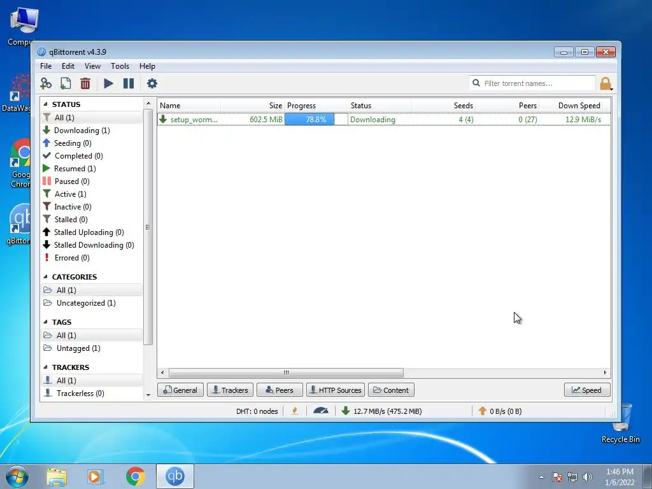652x489 pixels.
Task: Select All (1) under STATUS
Action: point(92,118)
